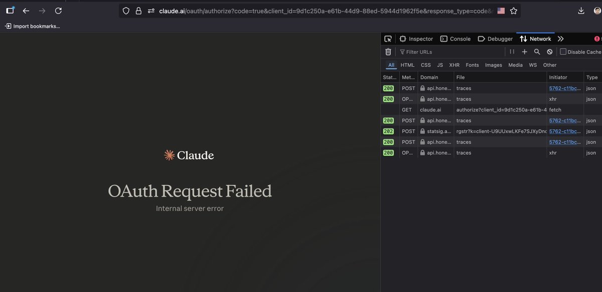Screen dimensions: 602x292
Task: Go forward with the browser forward arrow
Action: tap(42, 11)
